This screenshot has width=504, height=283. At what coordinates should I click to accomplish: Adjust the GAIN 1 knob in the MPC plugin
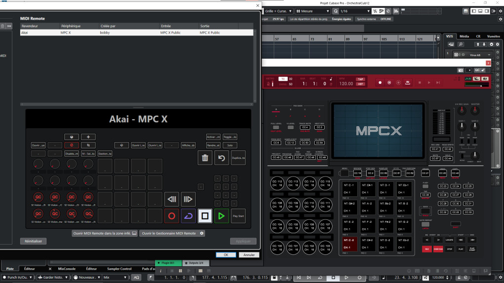[x=462, y=126]
